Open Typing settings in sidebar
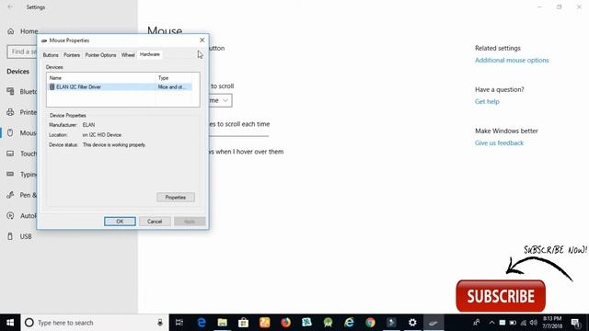Viewport: 589px width, 331px height. [22, 174]
